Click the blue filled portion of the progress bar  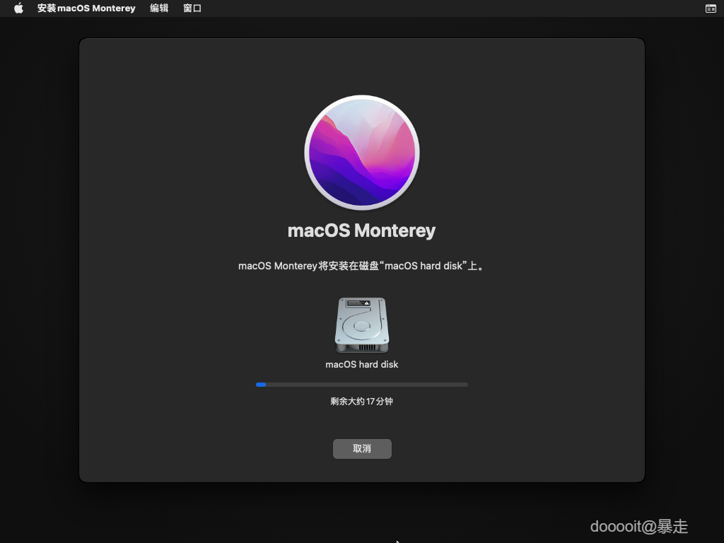[x=260, y=384]
